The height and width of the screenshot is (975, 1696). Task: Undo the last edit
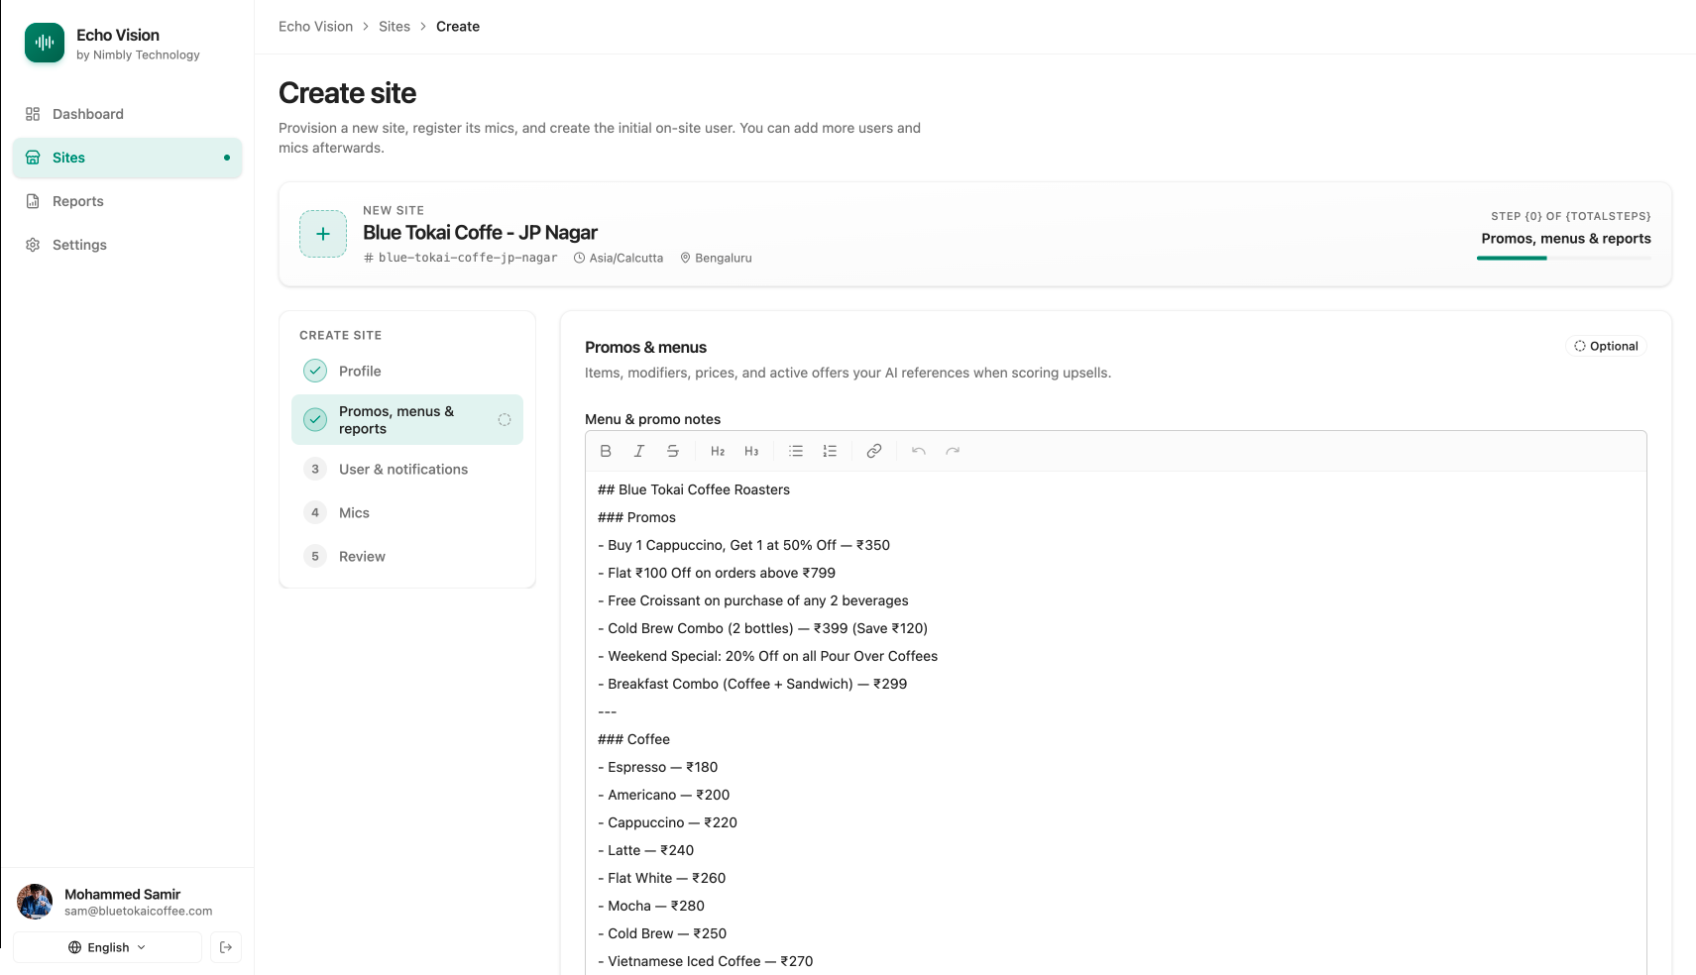point(919,451)
